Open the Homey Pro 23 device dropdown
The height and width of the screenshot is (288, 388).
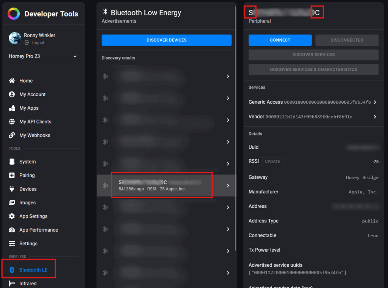[44, 56]
